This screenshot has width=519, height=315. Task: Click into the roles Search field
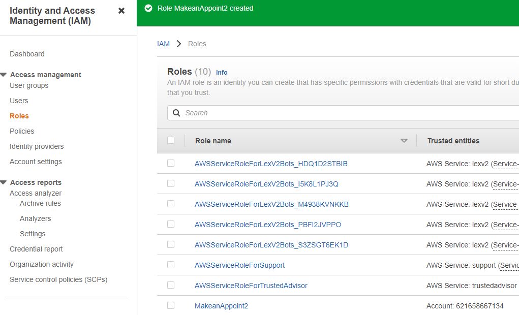(x=346, y=113)
